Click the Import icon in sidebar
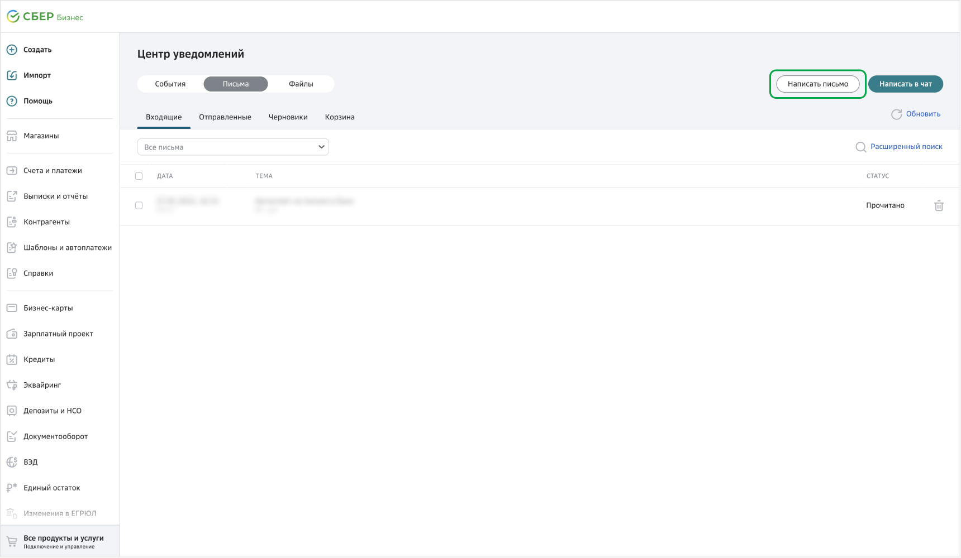This screenshot has height=558, width=961. point(12,75)
